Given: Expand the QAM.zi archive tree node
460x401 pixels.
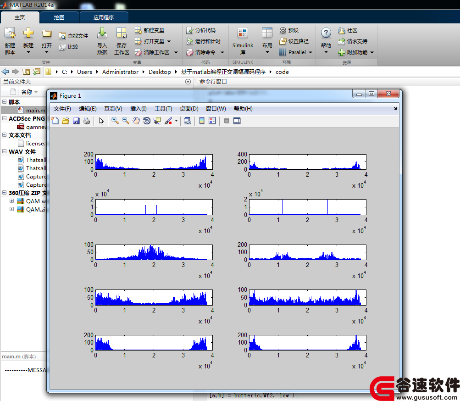Looking at the screenshot, I should [x=12, y=209].
